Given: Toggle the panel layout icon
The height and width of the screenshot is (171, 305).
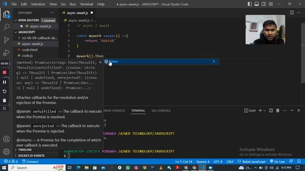Looking at the screenshot, I should coord(256,4).
